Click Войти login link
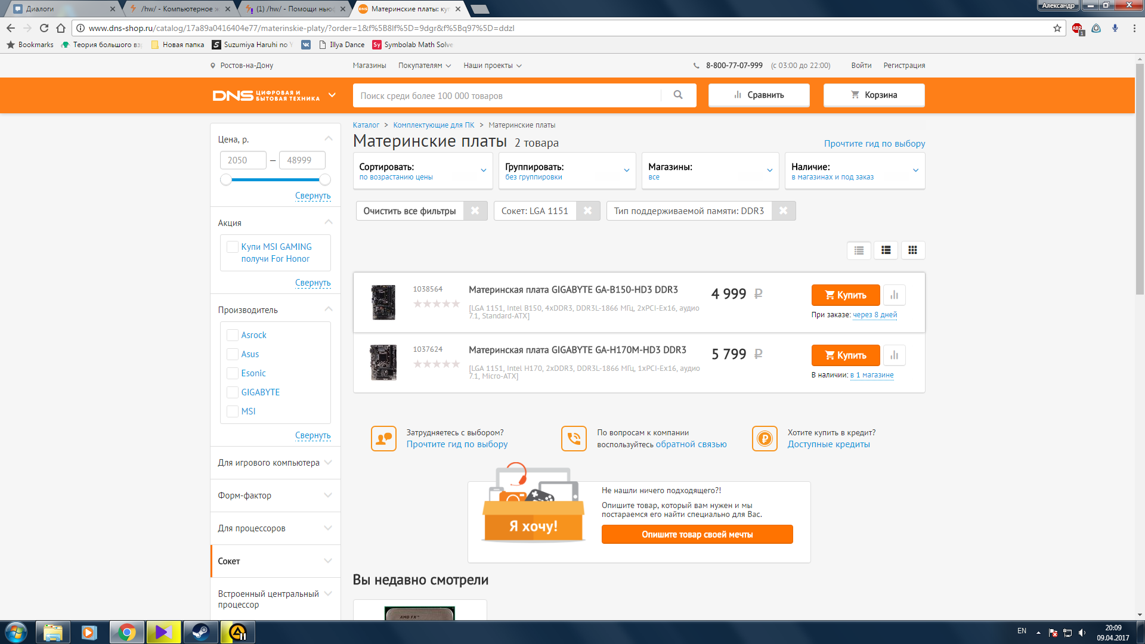This screenshot has width=1145, height=644. pos(861,66)
